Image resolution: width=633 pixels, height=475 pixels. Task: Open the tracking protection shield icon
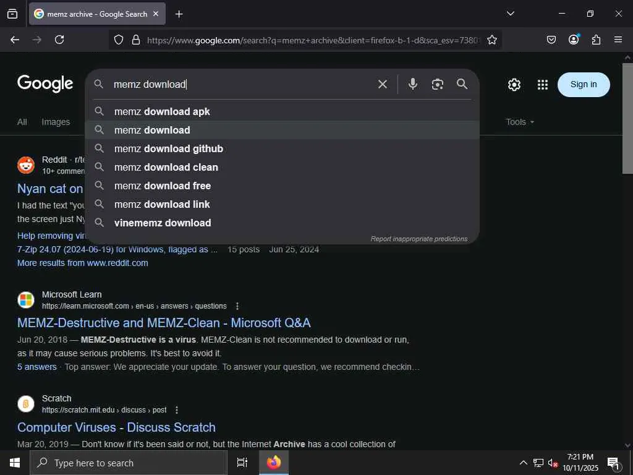118,40
